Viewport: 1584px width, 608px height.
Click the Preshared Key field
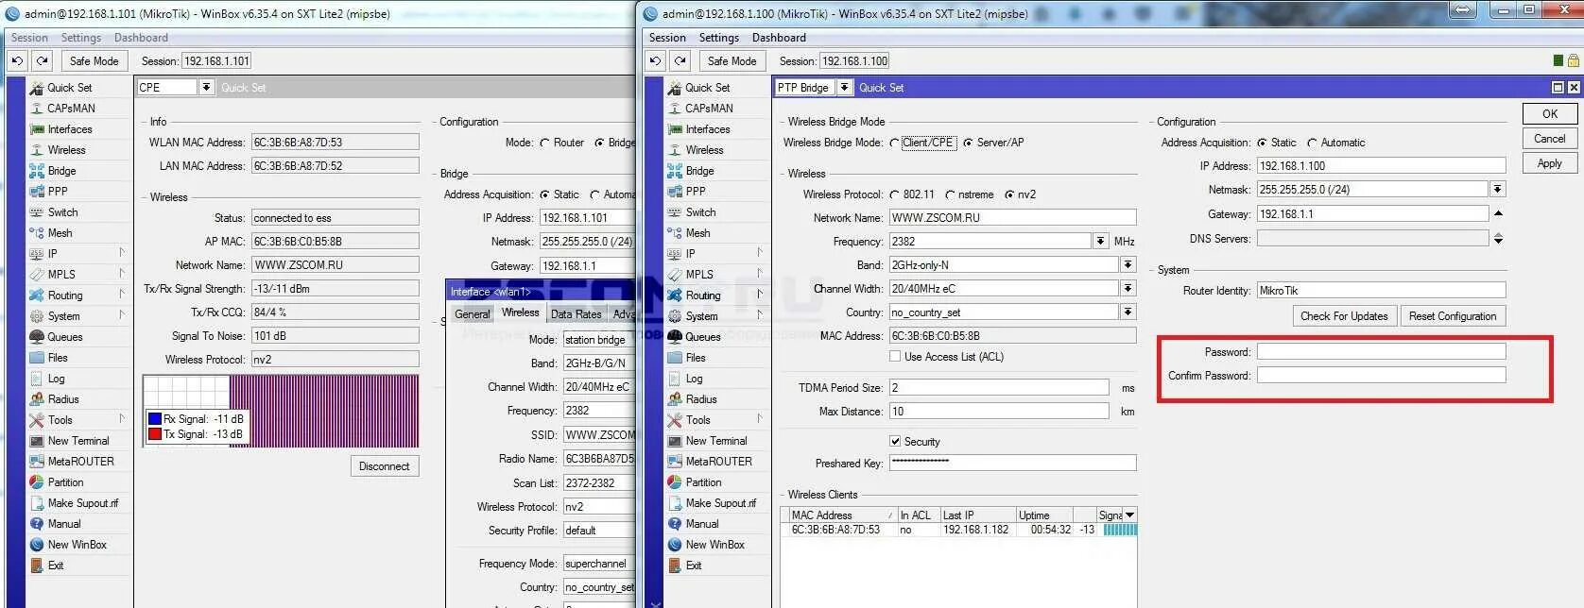(x=1012, y=463)
